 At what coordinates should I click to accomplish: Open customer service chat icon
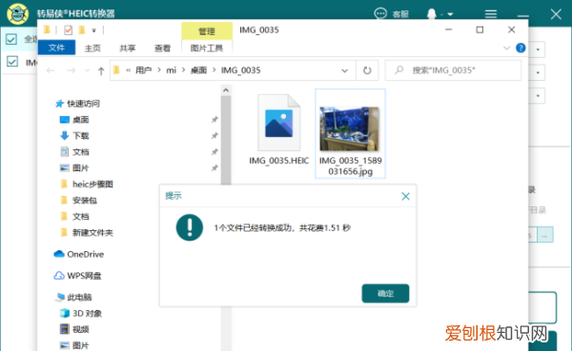pyautogui.click(x=380, y=14)
